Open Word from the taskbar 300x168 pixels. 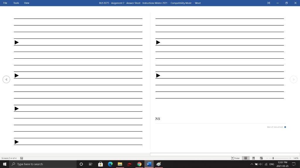tap(149, 164)
